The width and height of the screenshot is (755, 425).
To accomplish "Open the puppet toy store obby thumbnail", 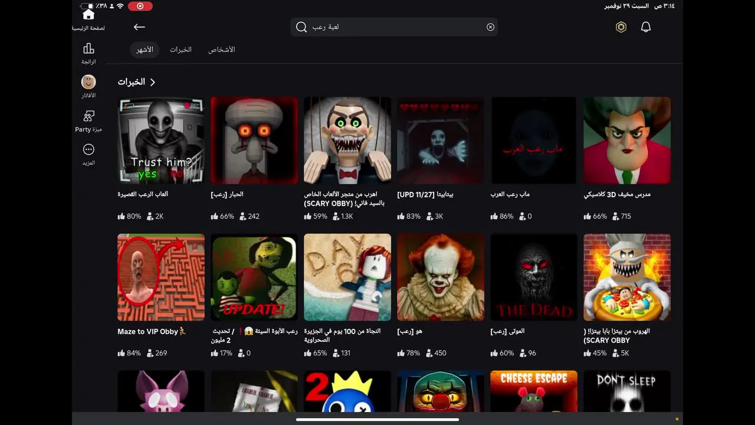I will (x=347, y=140).
